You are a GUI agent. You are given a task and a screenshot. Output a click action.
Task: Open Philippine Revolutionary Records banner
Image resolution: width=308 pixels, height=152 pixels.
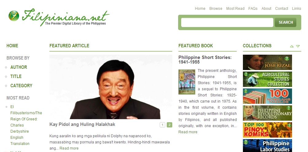(267, 113)
